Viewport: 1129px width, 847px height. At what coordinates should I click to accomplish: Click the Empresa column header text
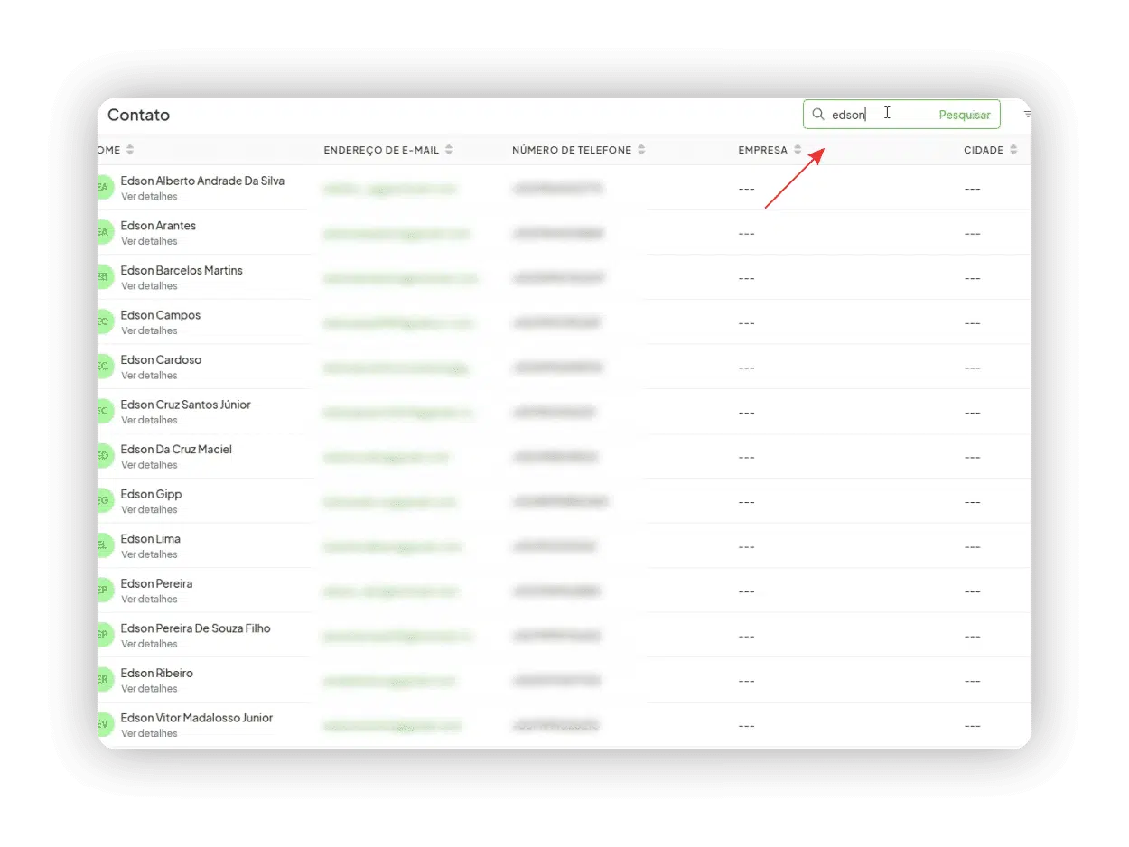coord(762,150)
